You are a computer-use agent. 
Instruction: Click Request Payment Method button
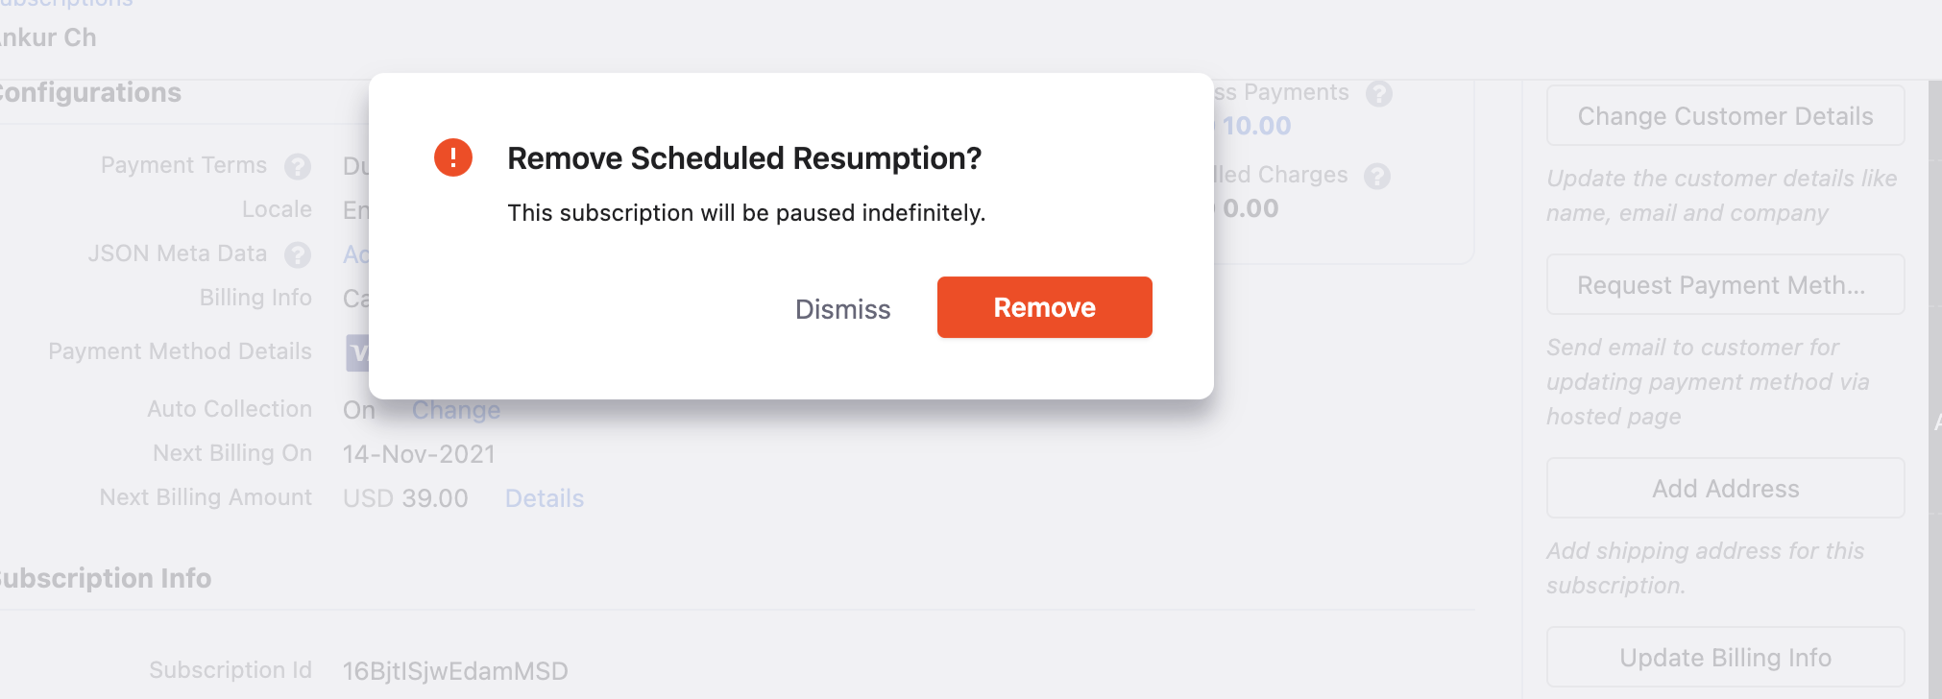(x=1725, y=285)
